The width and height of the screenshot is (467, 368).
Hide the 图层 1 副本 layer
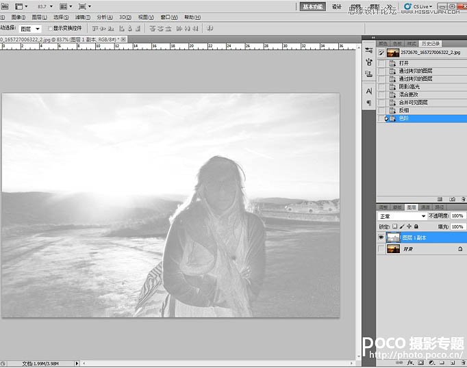(381, 237)
